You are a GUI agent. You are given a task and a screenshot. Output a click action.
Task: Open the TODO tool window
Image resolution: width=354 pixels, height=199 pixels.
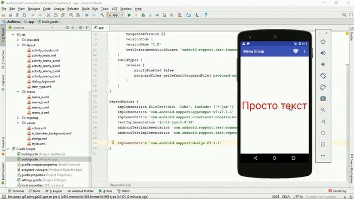pyautogui.click(x=123, y=191)
